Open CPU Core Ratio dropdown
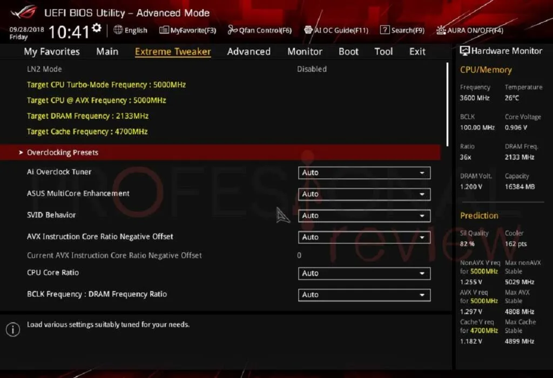 pyautogui.click(x=364, y=273)
